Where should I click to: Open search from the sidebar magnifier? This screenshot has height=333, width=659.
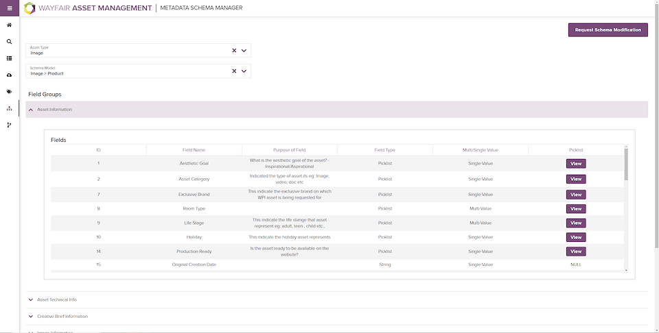click(x=9, y=42)
